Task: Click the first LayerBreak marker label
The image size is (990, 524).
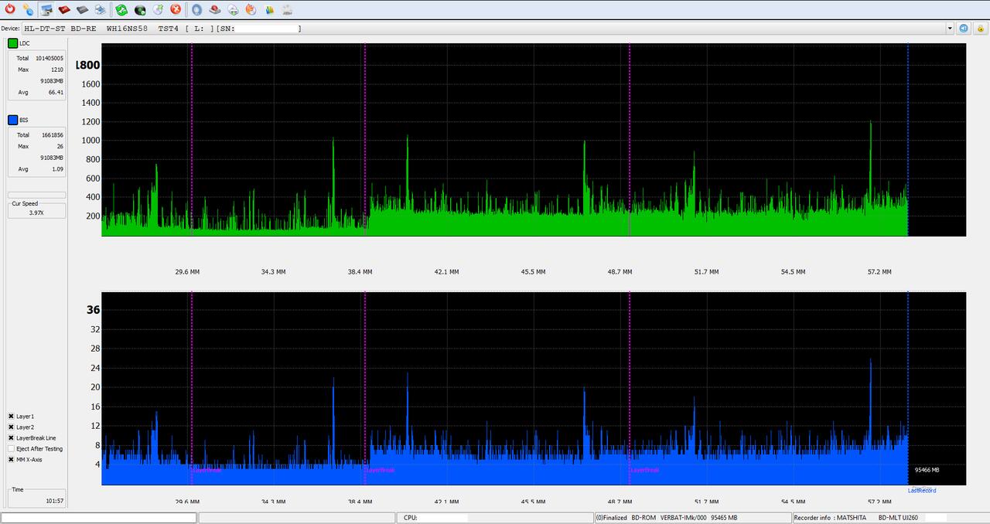Action: 207,469
